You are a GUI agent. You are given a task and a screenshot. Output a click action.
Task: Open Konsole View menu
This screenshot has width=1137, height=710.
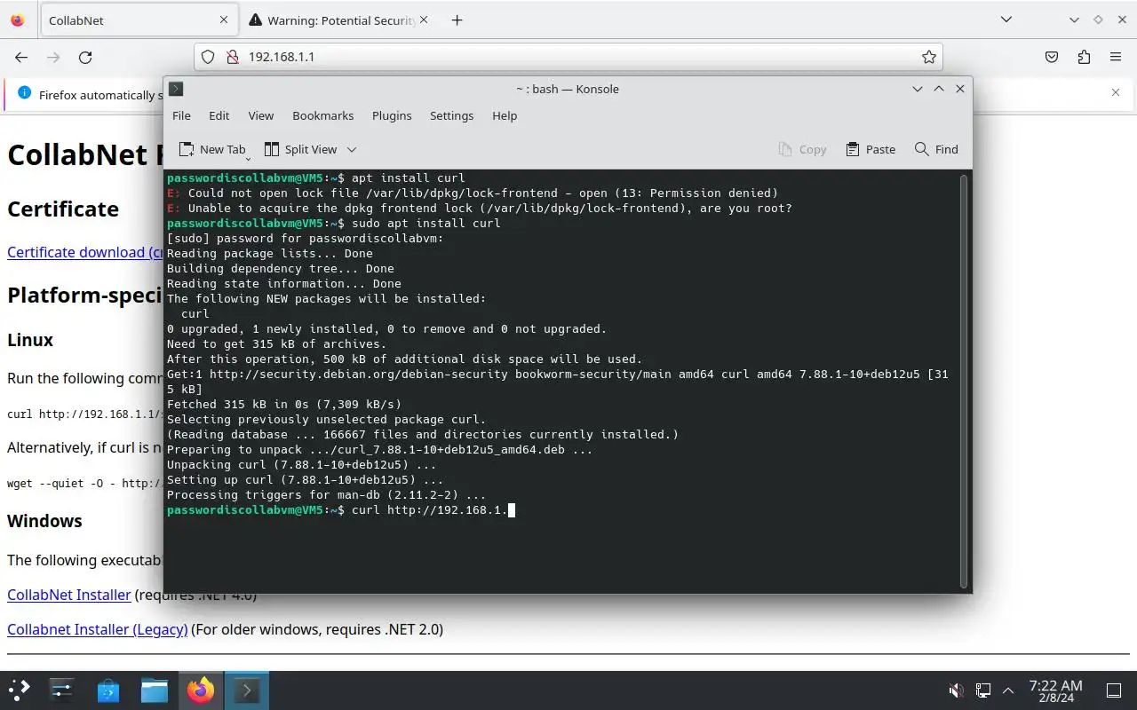point(260,115)
